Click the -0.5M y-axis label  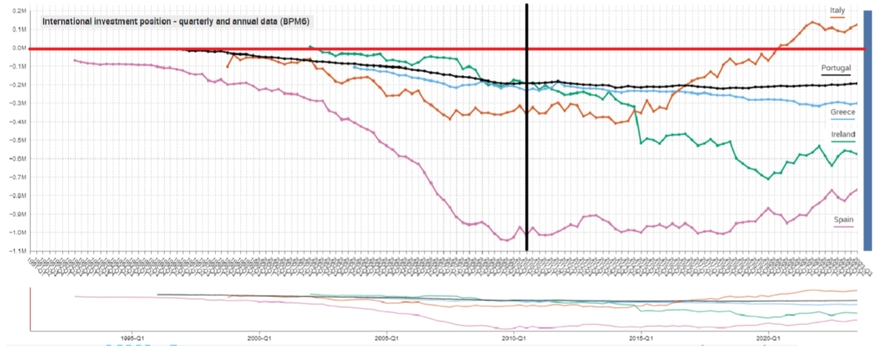(x=19, y=140)
